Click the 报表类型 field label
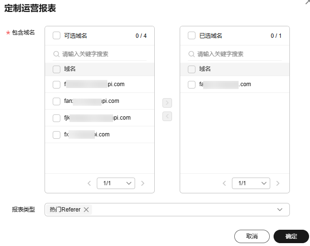The height and width of the screenshot is (246, 310). pyautogui.click(x=23, y=210)
